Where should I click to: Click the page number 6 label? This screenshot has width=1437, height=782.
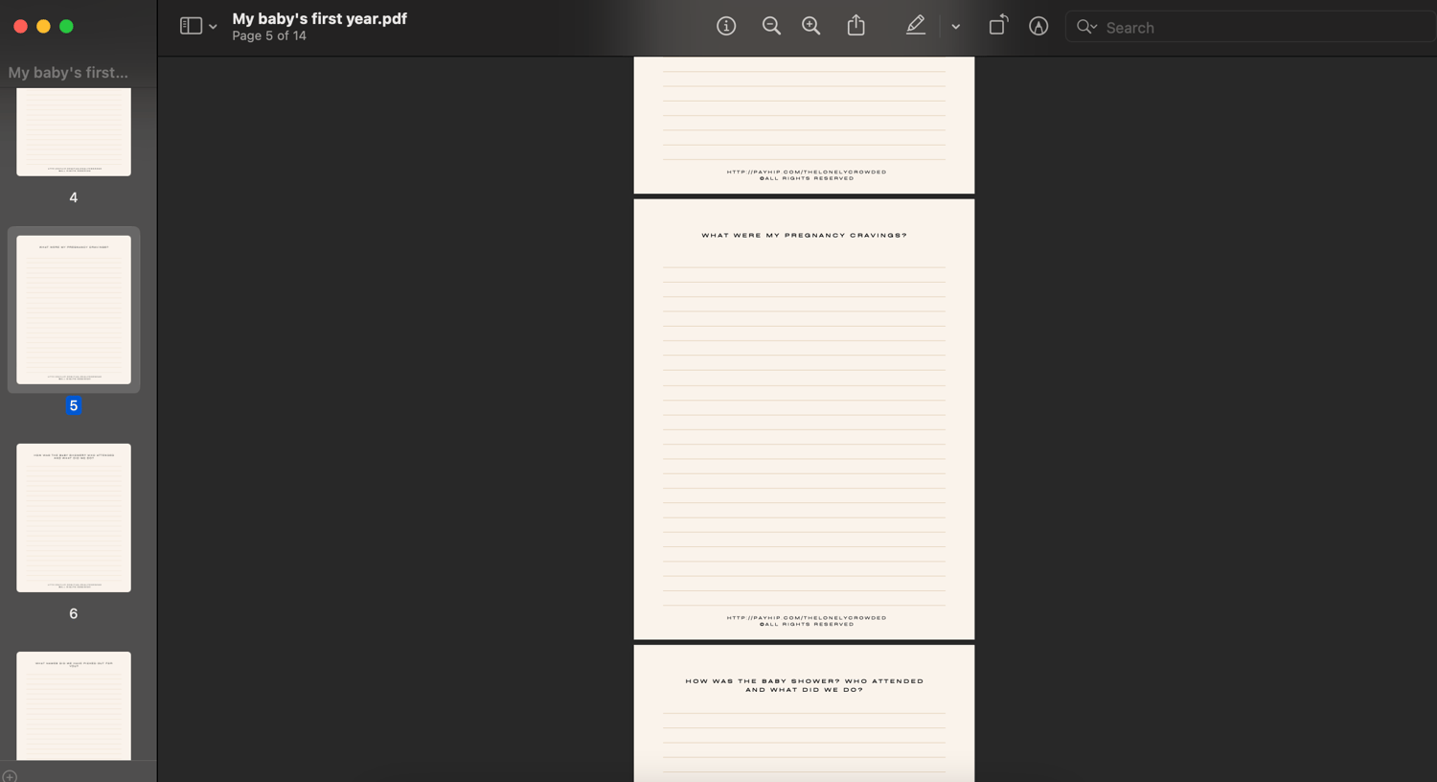(x=74, y=613)
